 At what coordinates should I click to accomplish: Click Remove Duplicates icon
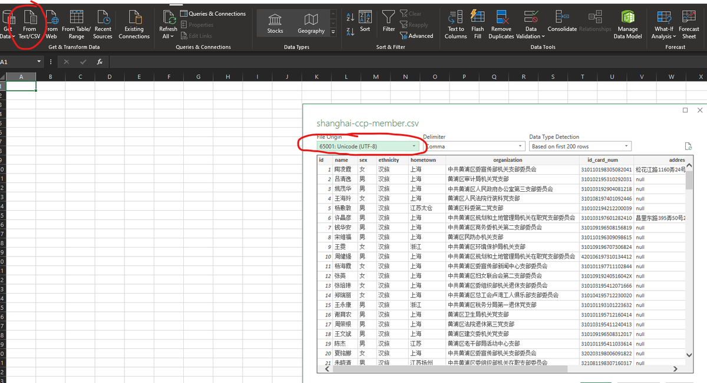pos(501,25)
